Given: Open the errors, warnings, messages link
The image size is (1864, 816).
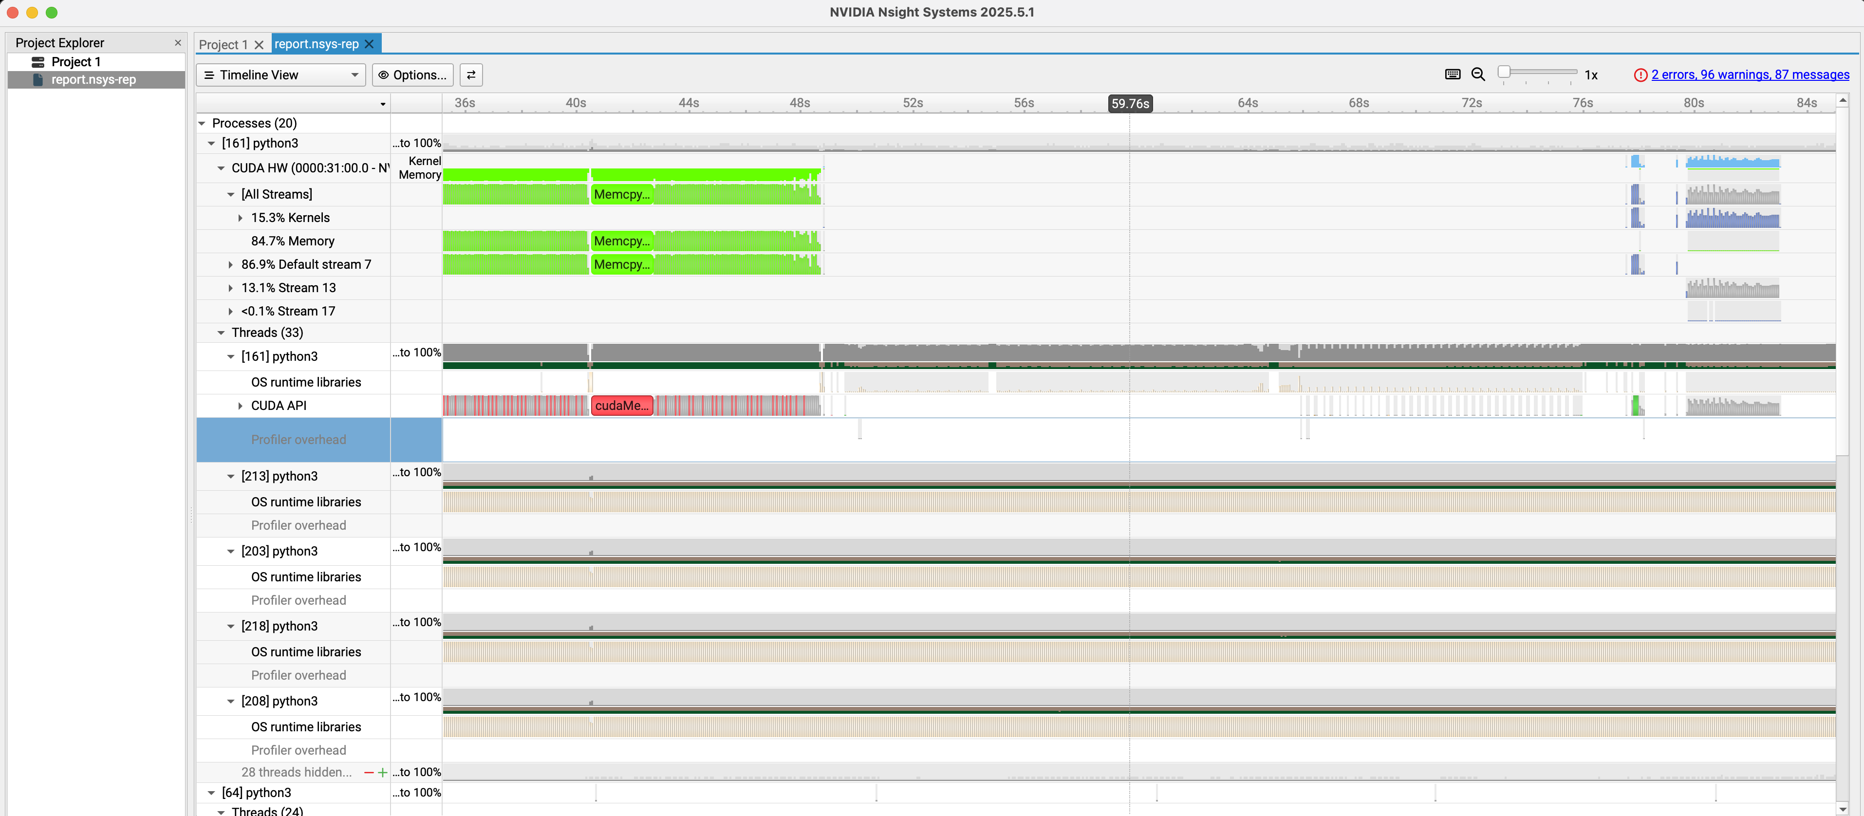Looking at the screenshot, I should tap(1750, 74).
